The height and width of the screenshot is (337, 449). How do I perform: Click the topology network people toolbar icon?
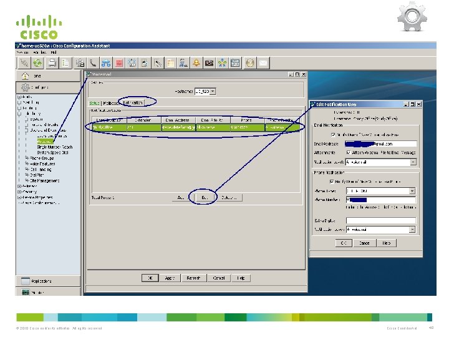(222, 63)
